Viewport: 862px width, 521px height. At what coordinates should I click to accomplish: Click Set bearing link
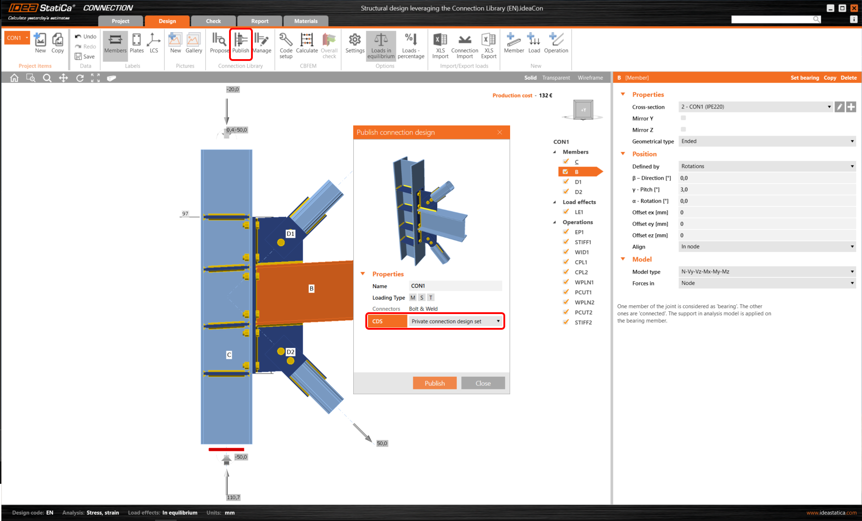click(x=804, y=78)
